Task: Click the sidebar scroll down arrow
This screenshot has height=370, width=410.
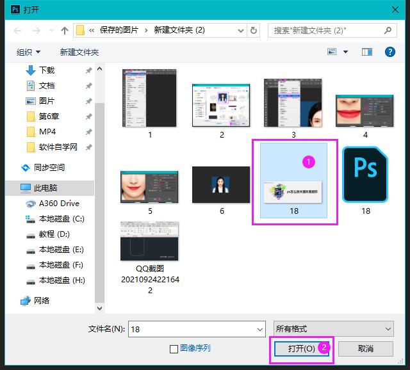Action: point(100,308)
